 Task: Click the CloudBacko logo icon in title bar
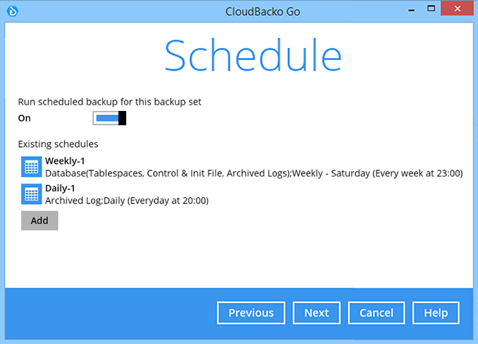click(x=13, y=11)
